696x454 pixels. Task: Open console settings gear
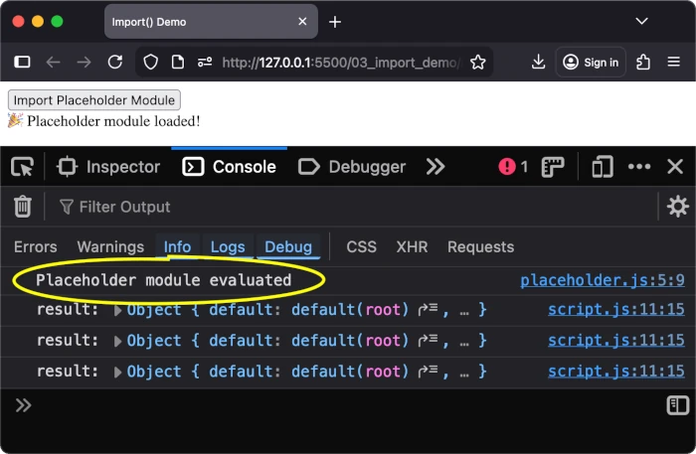pyautogui.click(x=678, y=207)
